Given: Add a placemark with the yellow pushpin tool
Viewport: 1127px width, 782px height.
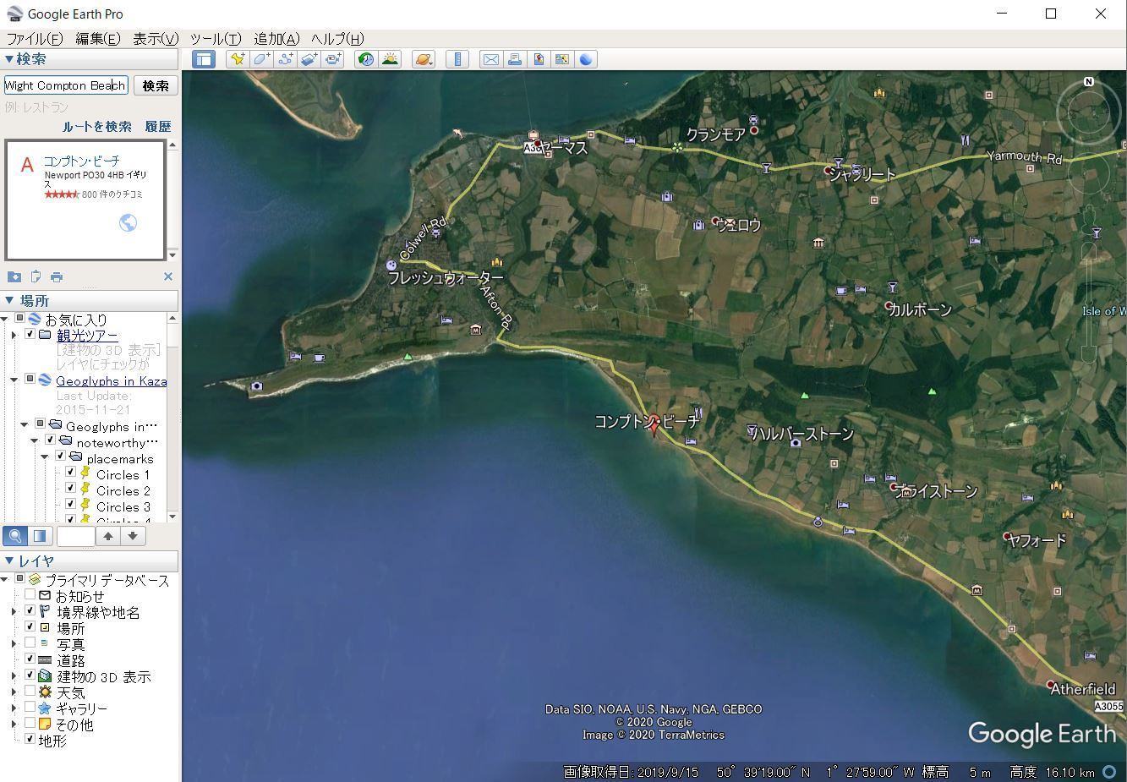Looking at the screenshot, I should [x=238, y=59].
